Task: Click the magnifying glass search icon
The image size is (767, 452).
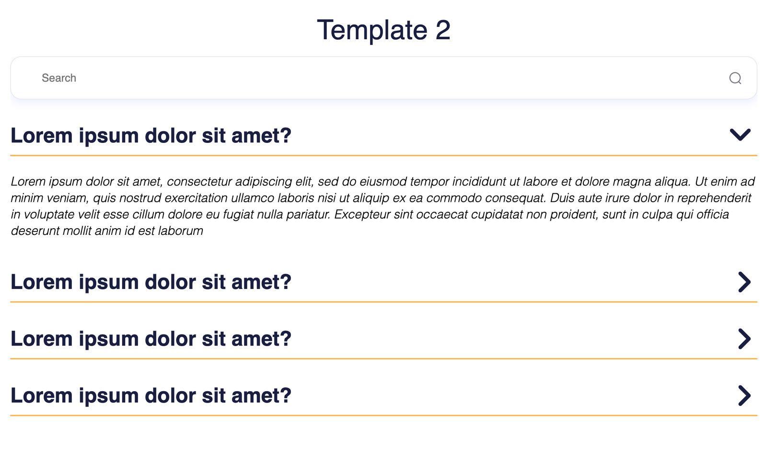Action: (735, 78)
